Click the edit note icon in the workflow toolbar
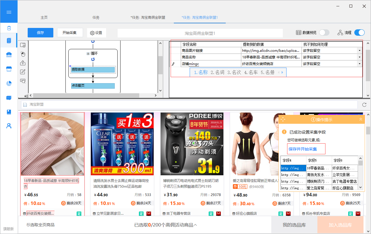The width and height of the screenshot is (371, 234). [x=23, y=72]
